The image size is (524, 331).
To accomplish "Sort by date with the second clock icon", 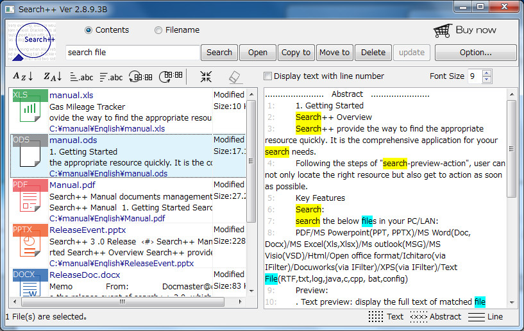I will pos(171,76).
